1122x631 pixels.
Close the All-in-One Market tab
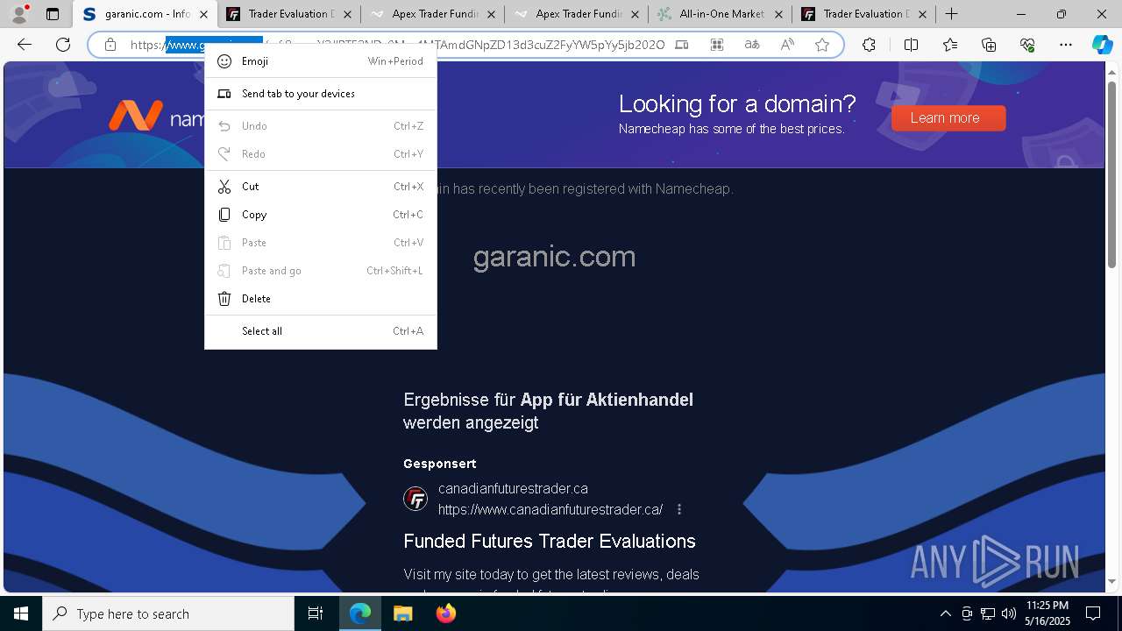pyautogui.click(x=778, y=14)
